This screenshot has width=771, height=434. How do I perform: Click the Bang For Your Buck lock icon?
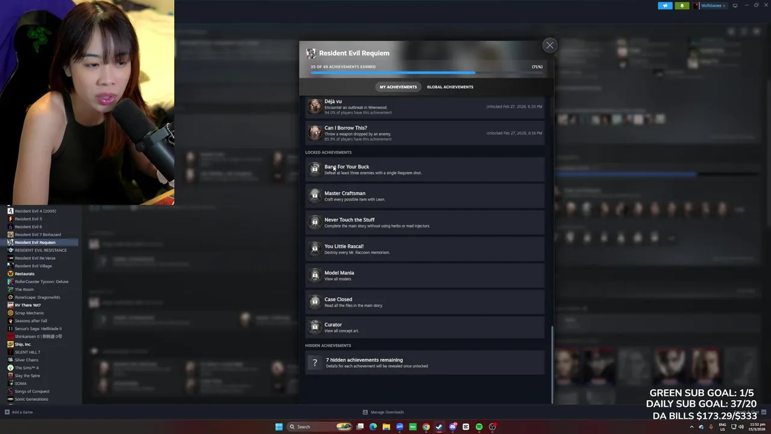coord(314,169)
